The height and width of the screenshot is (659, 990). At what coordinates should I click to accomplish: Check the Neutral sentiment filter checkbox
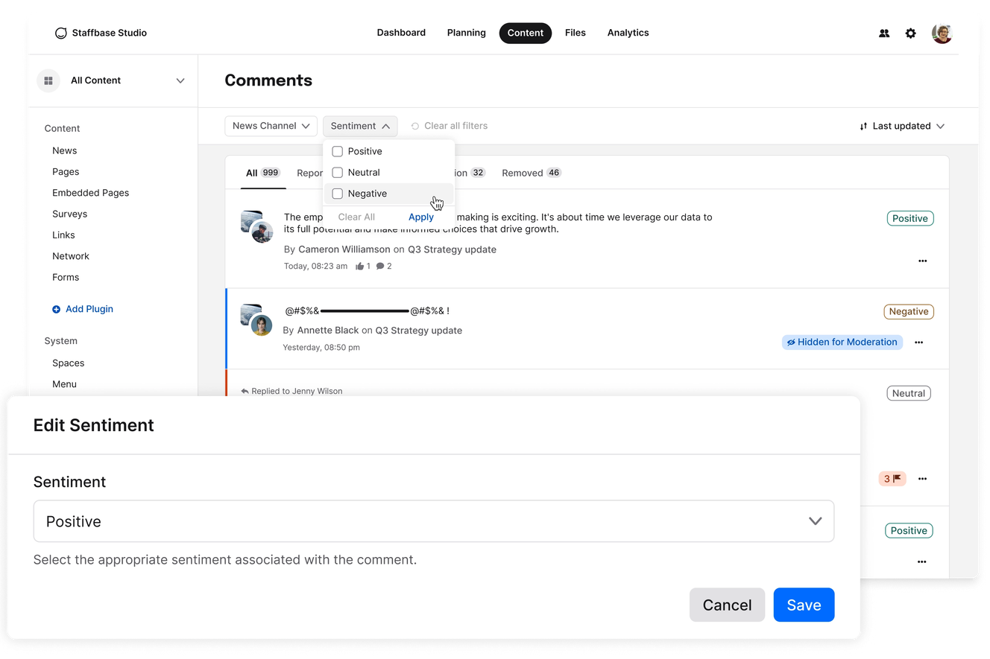337,172
